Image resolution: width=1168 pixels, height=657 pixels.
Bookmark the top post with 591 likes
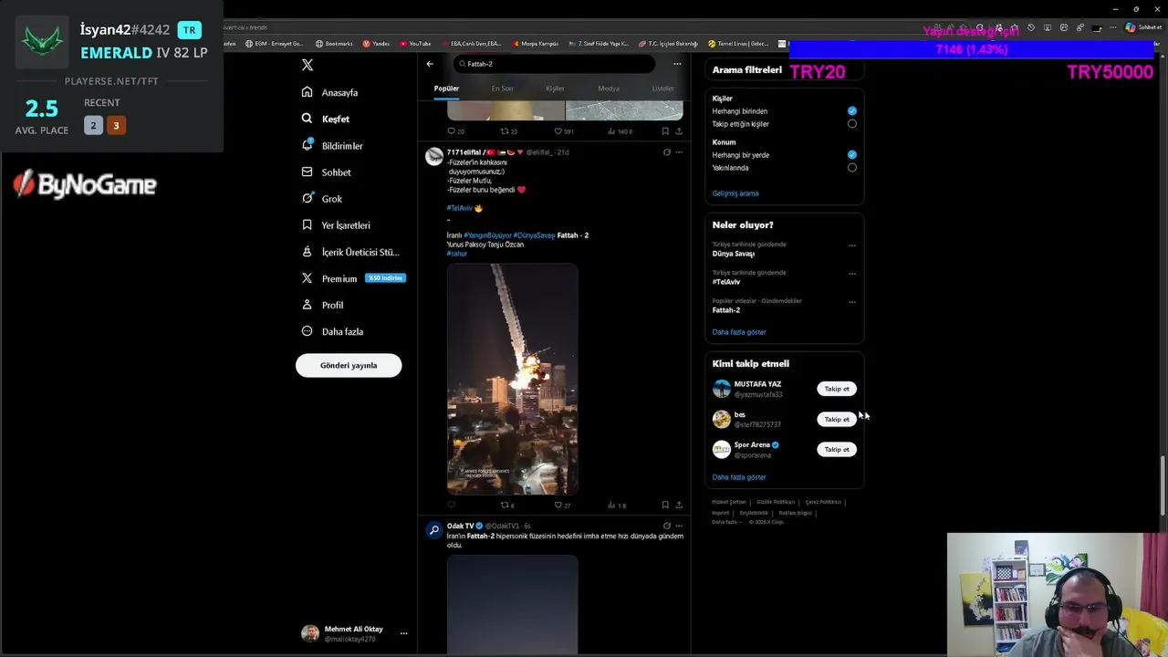click(665, 131)
